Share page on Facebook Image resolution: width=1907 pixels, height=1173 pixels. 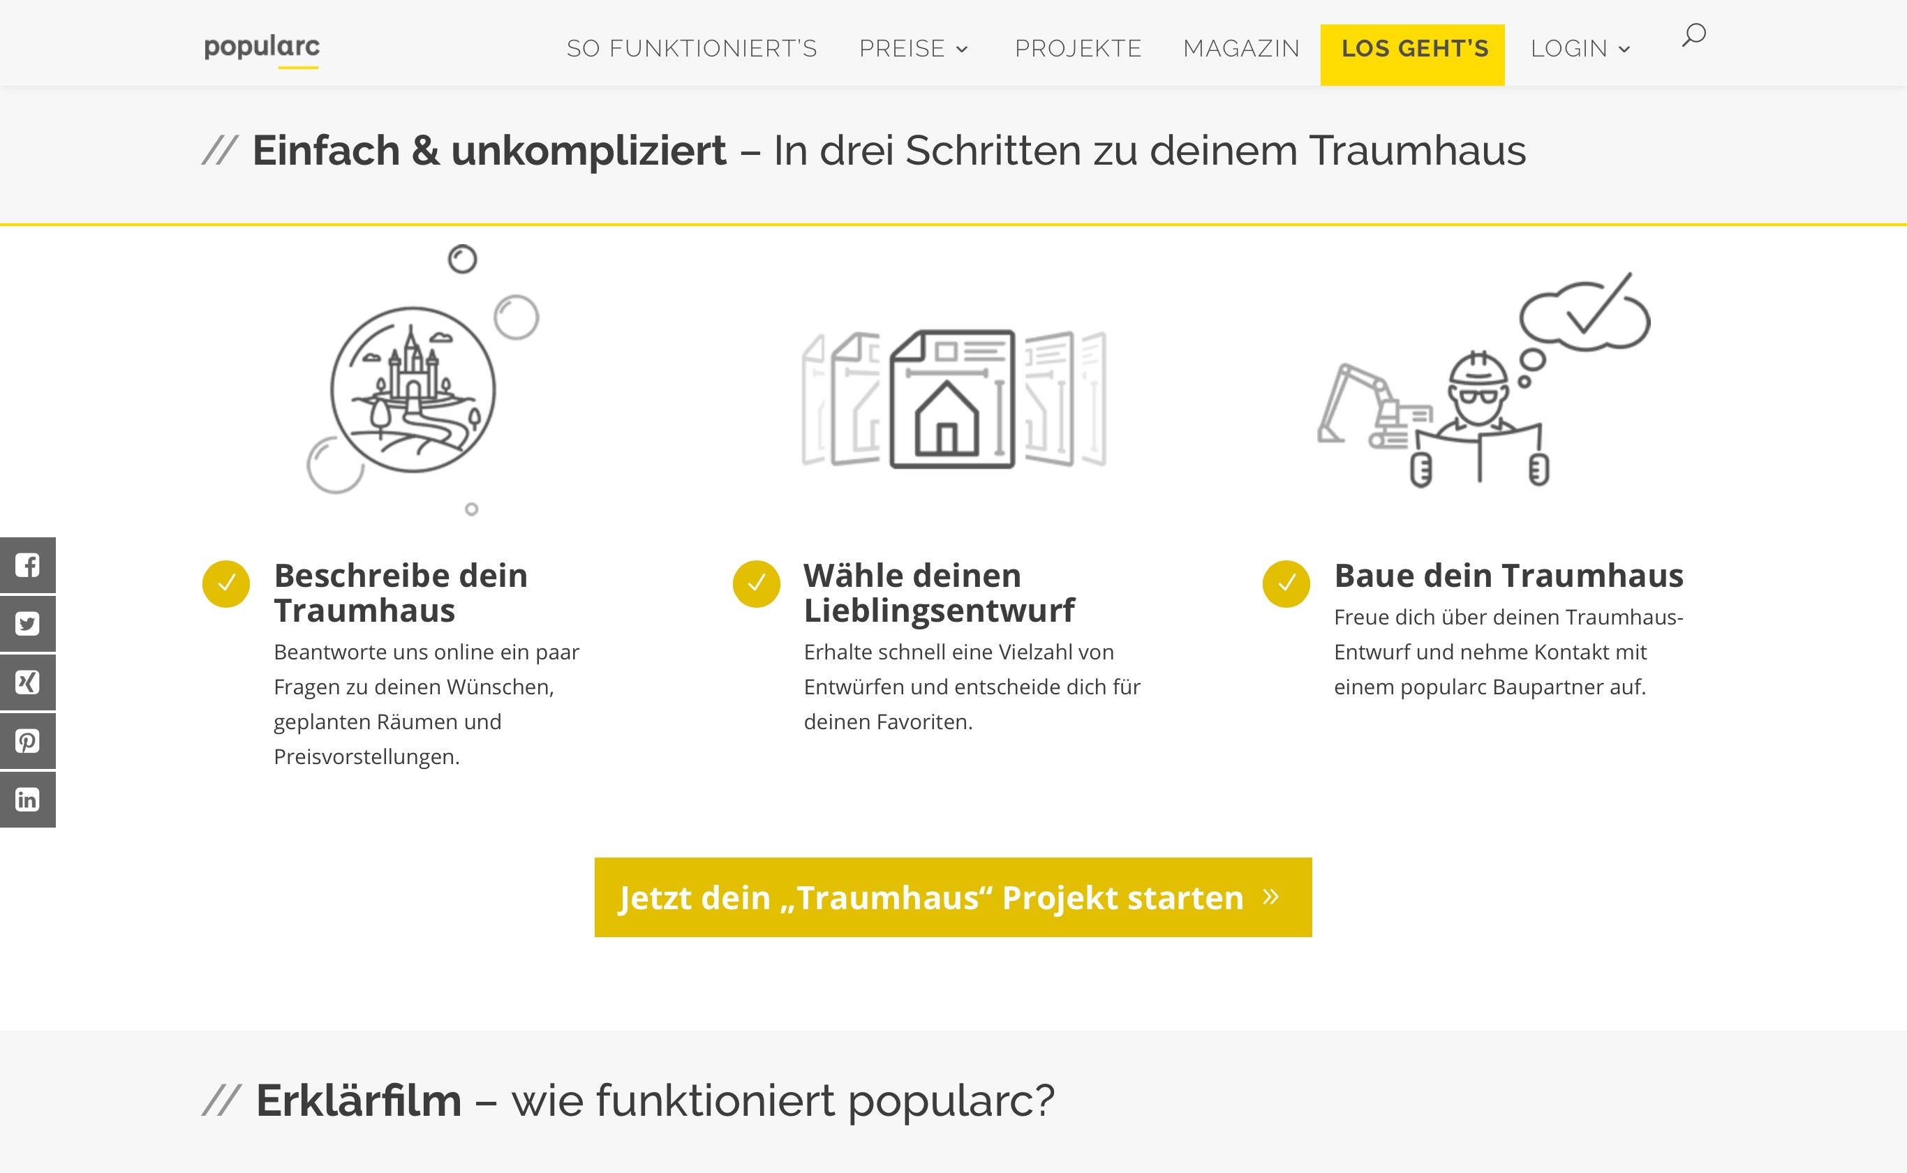point(27,565)
